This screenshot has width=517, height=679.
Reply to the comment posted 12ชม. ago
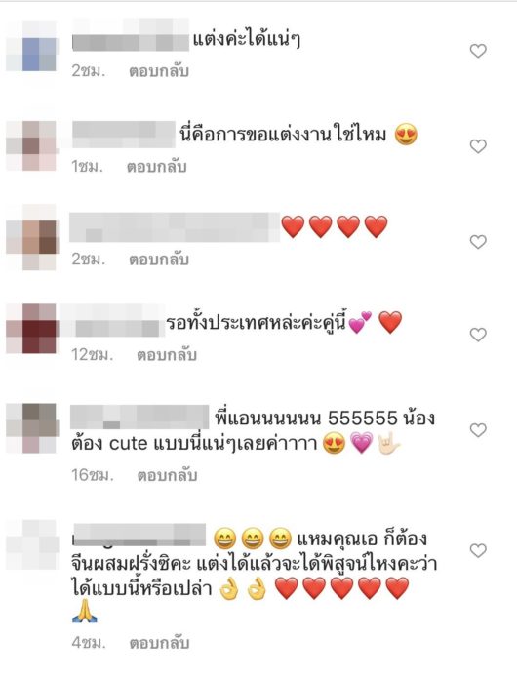[167, 355]
